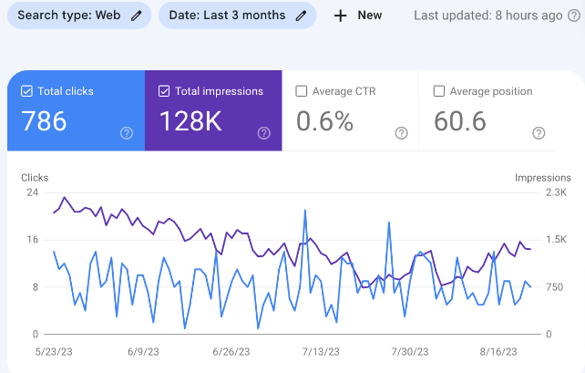Click the New filter button text
Image resolution: width=585 pixels, height=373 pixels.
tap(370, 16)
